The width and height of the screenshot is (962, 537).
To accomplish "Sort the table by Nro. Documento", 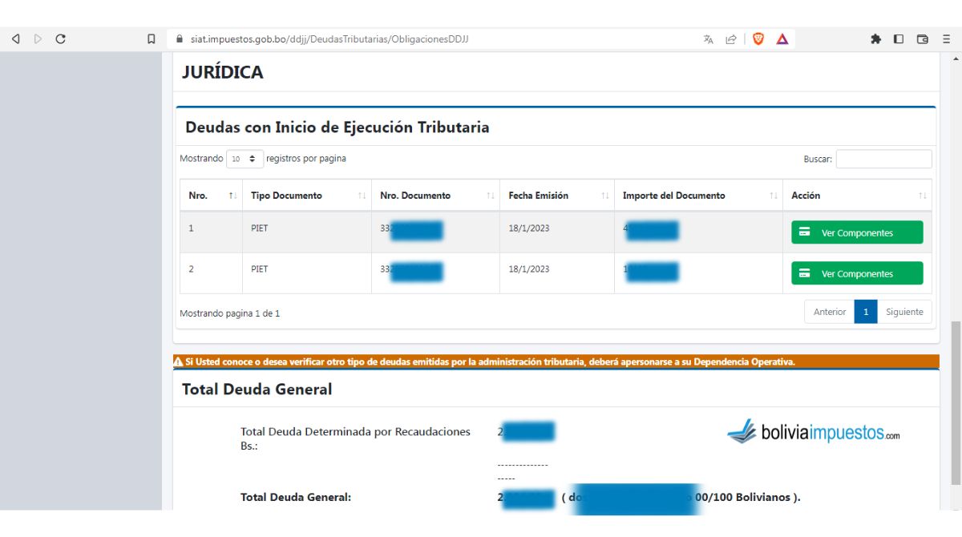I will pos(435,196).
